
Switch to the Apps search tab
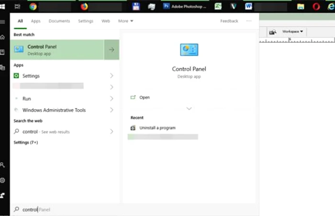(36, 21)
